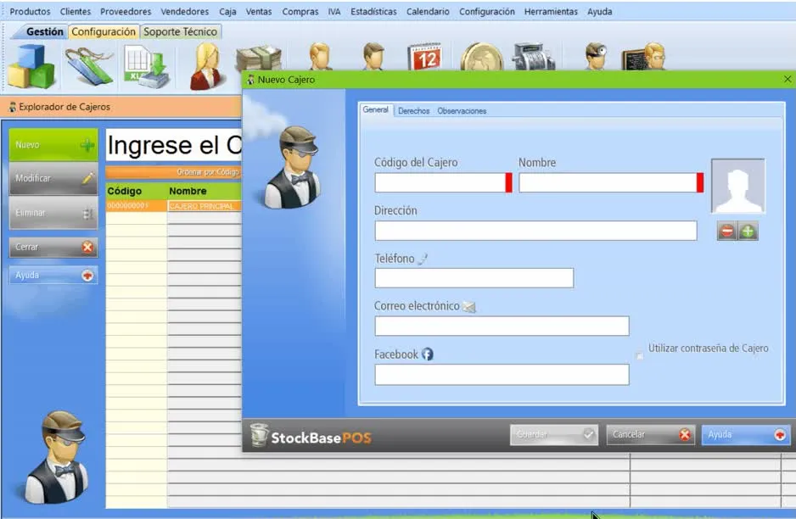Switch to the General tab
Screen dimensions: 796x519
click(x=376, y=110)
